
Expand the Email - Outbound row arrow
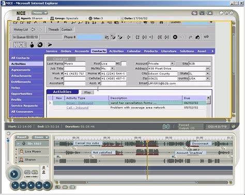tap(50, 103)
